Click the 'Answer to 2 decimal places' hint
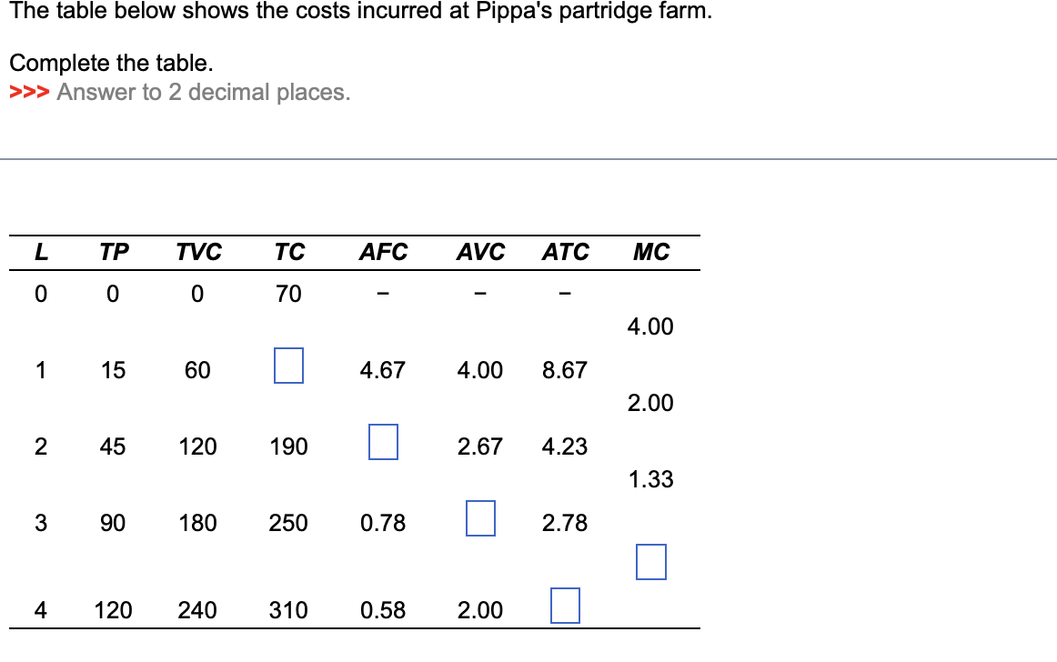 point(204,93)
